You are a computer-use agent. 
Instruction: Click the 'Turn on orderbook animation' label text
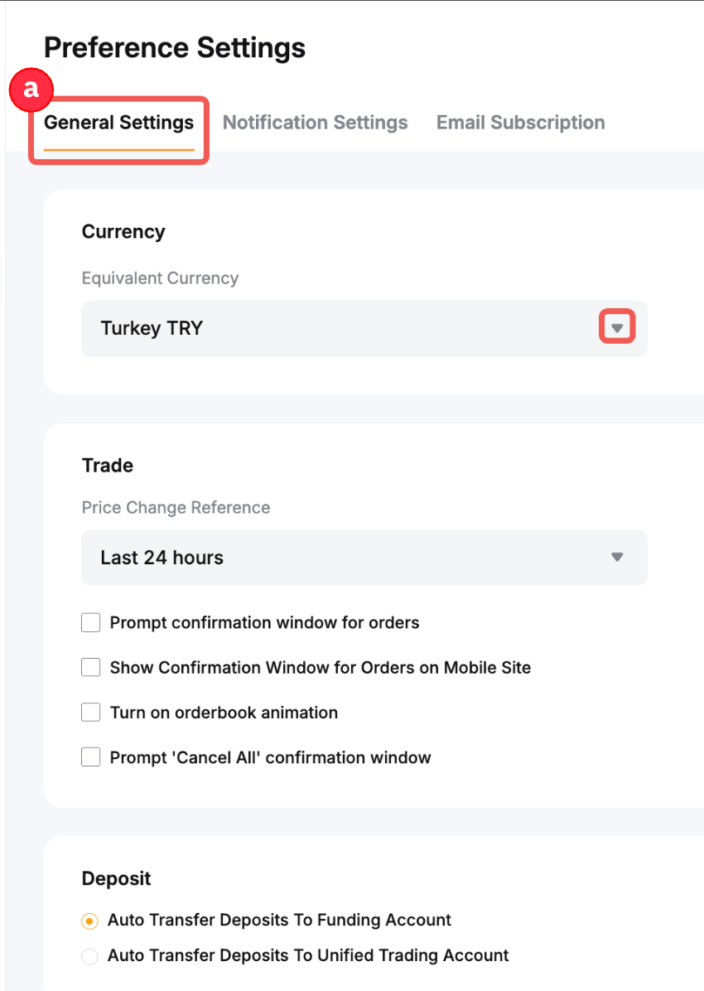click(x=224, y=712)
